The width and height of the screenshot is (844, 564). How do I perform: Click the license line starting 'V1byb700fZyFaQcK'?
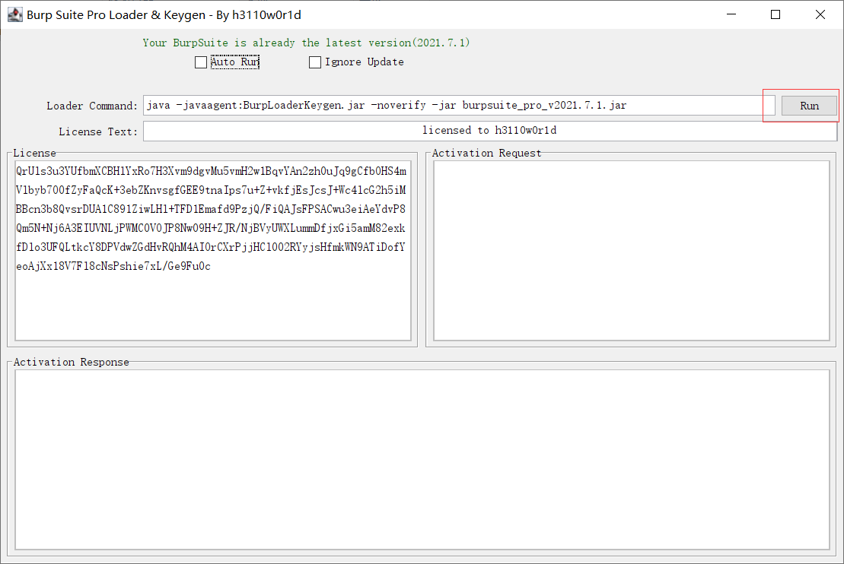pos(211,190)
